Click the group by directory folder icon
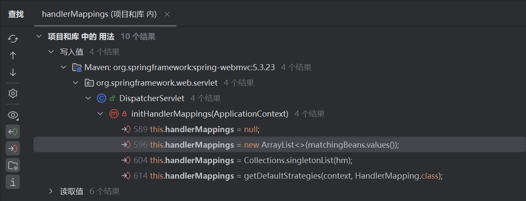The height and width of the screenshot is (201, 526). 13,165
